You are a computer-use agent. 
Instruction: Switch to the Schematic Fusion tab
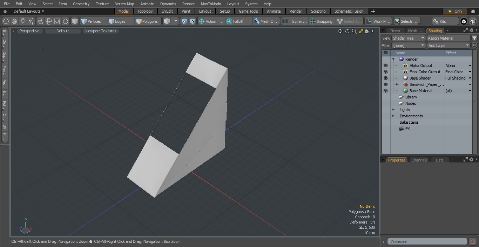(349, 11)
